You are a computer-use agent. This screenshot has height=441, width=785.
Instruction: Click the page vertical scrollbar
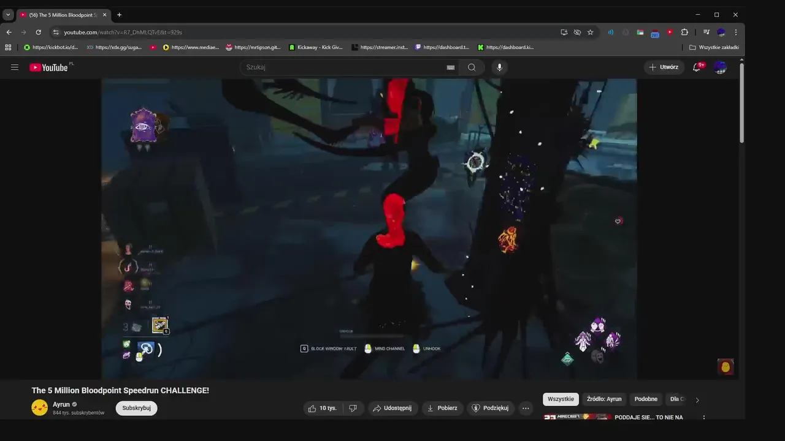click(x=741, y=103)
